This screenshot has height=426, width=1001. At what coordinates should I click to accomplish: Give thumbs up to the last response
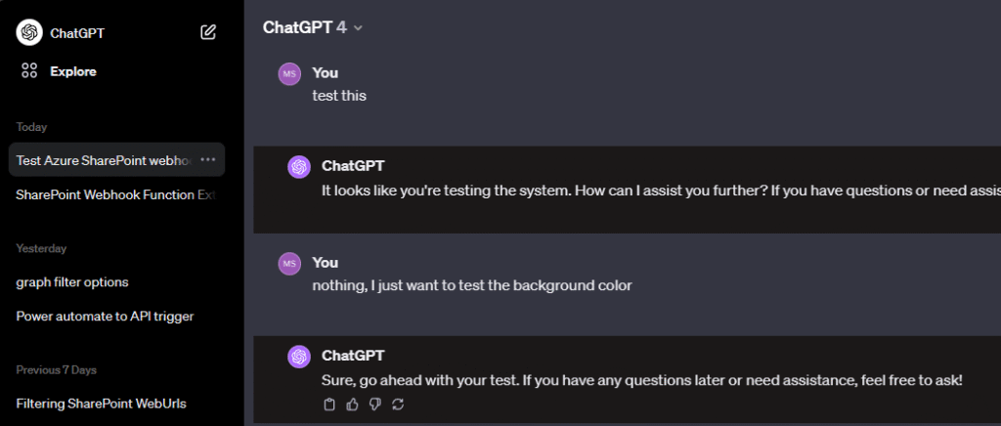[x=352, y=405]
